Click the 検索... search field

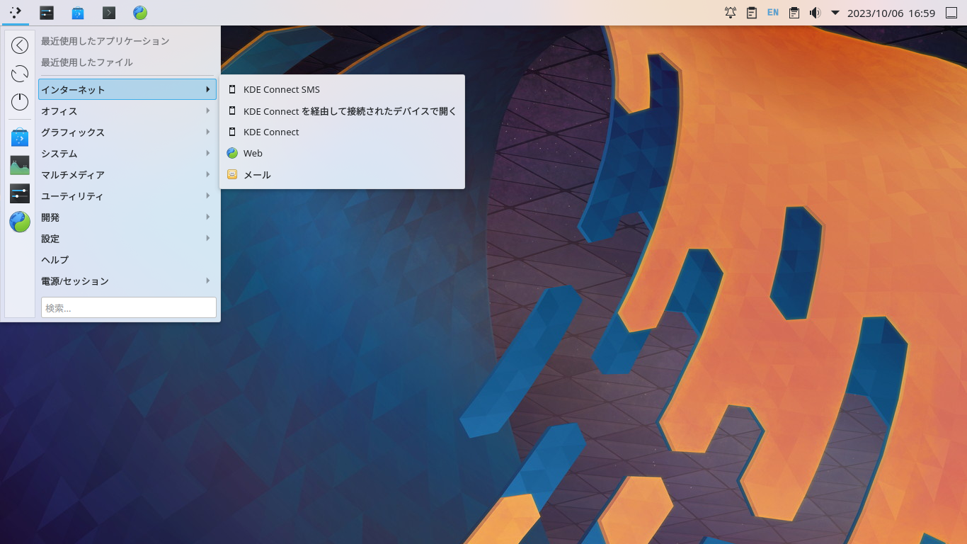point(128,307)
